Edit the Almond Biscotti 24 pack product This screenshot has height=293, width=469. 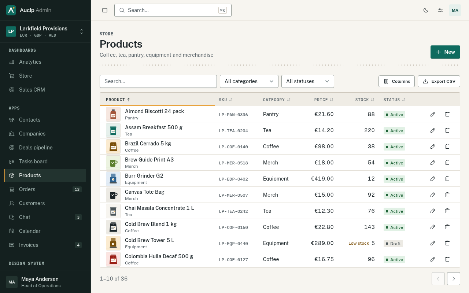(433, 114)
